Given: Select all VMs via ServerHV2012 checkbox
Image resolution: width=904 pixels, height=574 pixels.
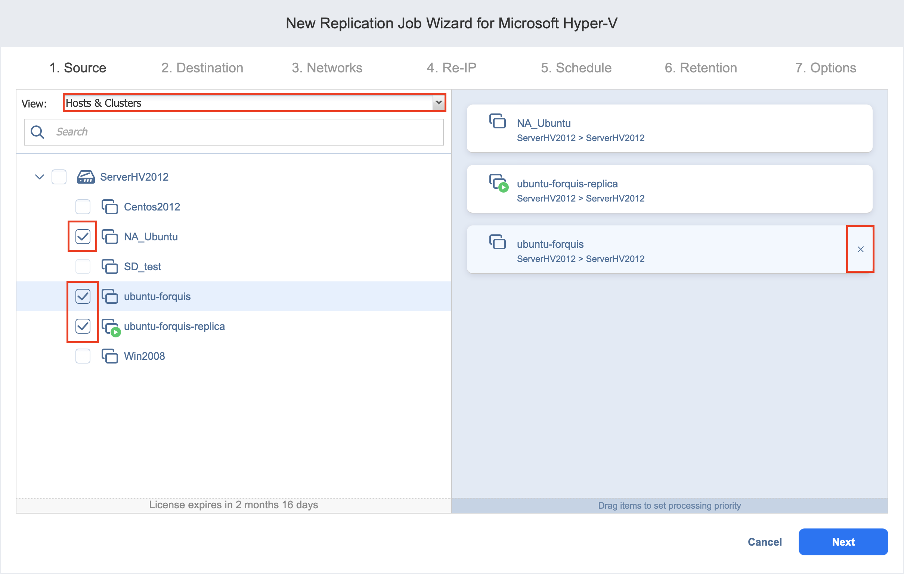Looking at the screenshot, I should (59, 177).
